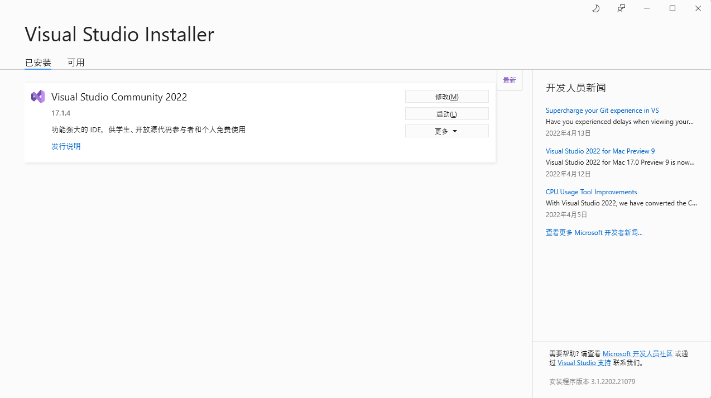The image size is (711, 398).
Task: Toggle the dark theme moon icon
Action: click(595, 8)
